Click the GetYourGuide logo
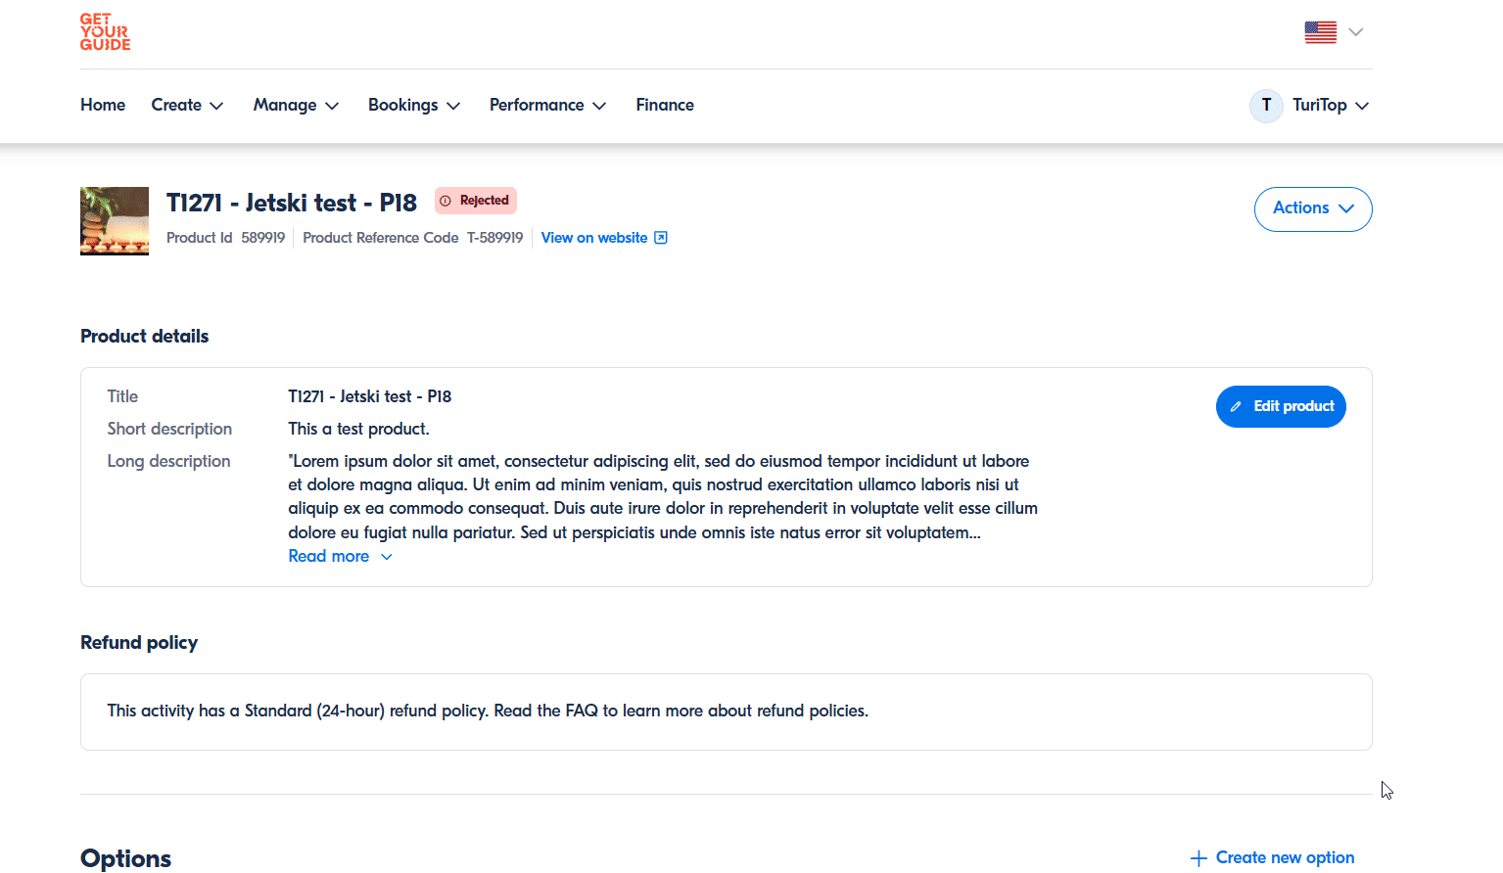 pyautogui.click(x=105, y=32)
